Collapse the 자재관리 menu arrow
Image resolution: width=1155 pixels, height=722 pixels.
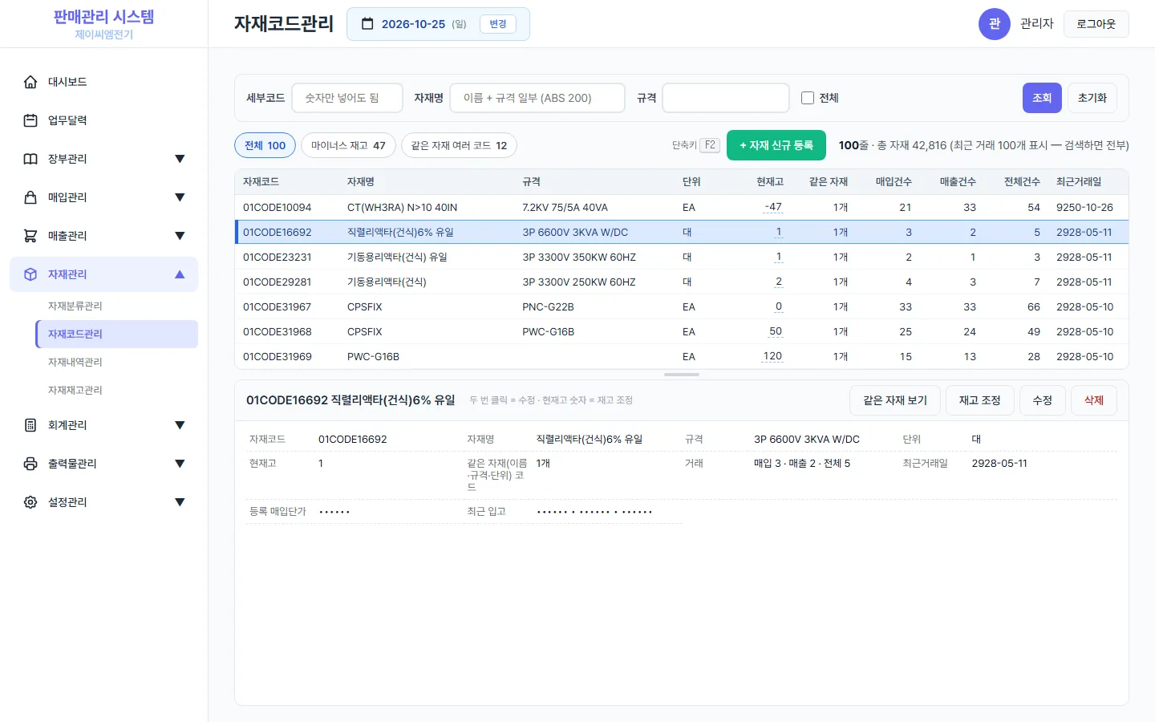coord(180,274)
